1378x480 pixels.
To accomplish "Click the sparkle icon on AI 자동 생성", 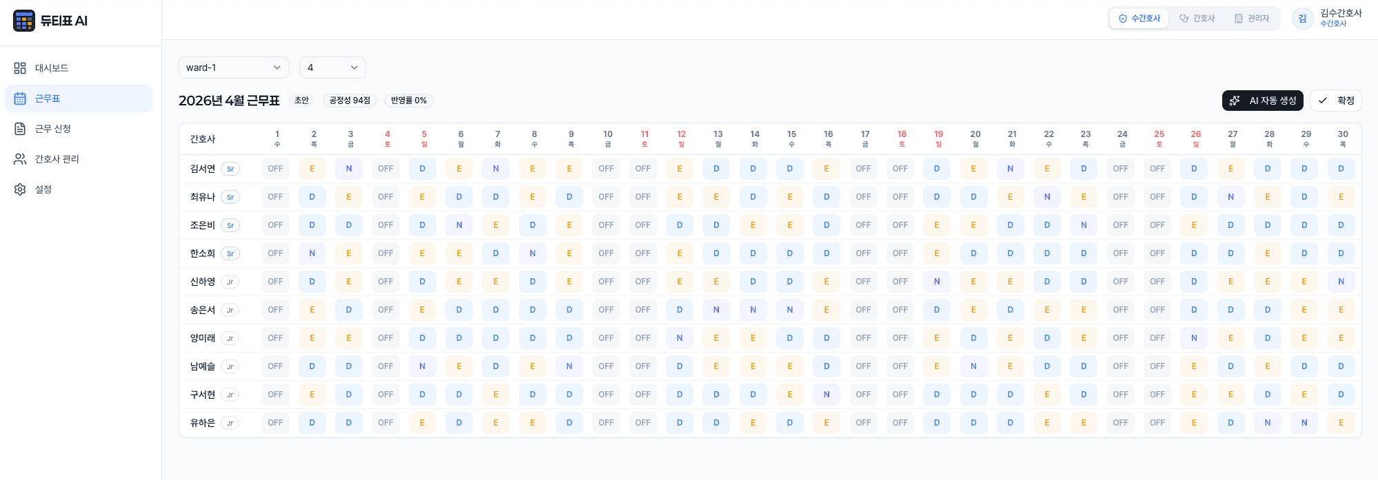I will click(x=1235, y=101).
